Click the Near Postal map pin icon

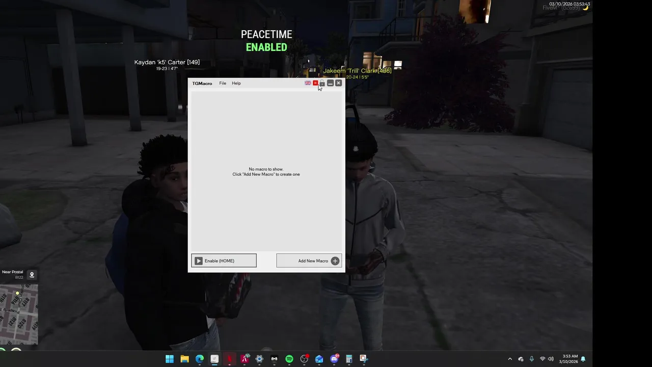tap(32, 275)
